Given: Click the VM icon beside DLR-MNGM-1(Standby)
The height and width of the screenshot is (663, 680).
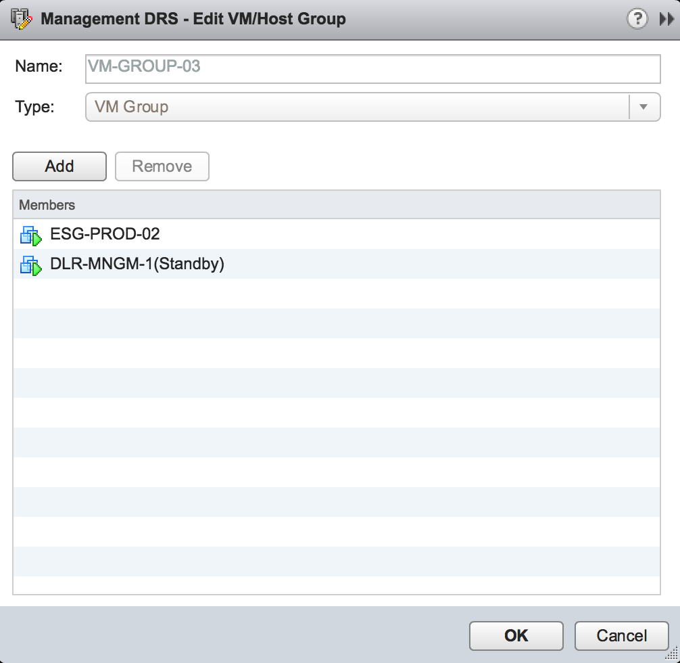Looking at the screenshot, I should (x=31, y=265).
